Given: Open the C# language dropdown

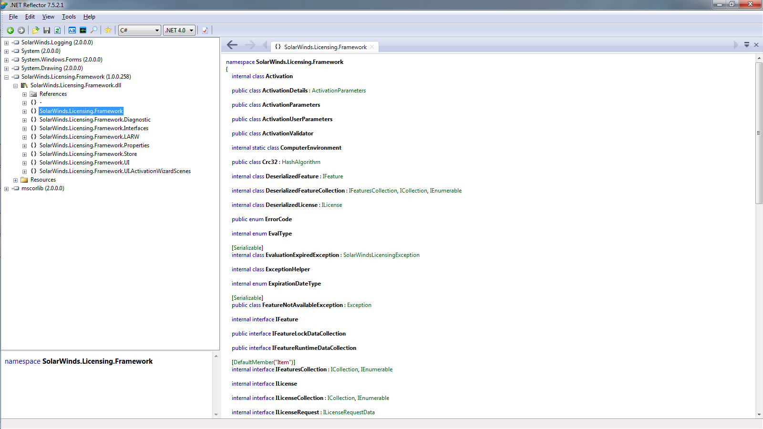Looking at the screenshot, I should tap(139, 30).
